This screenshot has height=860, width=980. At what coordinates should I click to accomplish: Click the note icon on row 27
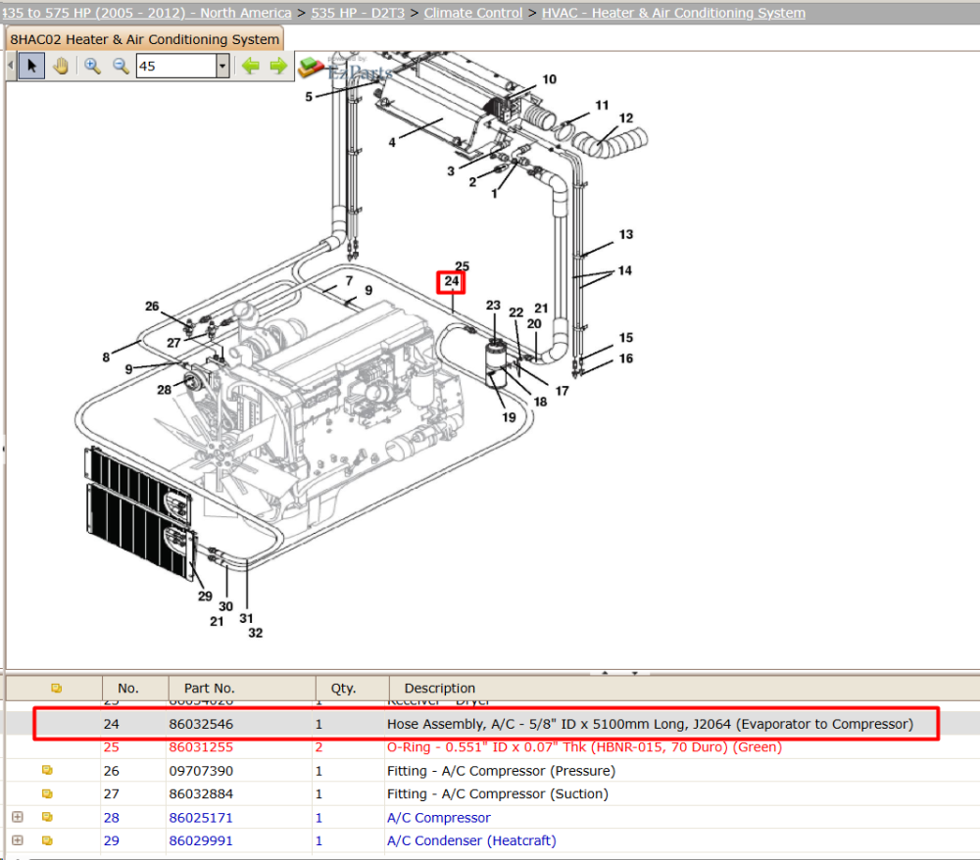(47, 793)
